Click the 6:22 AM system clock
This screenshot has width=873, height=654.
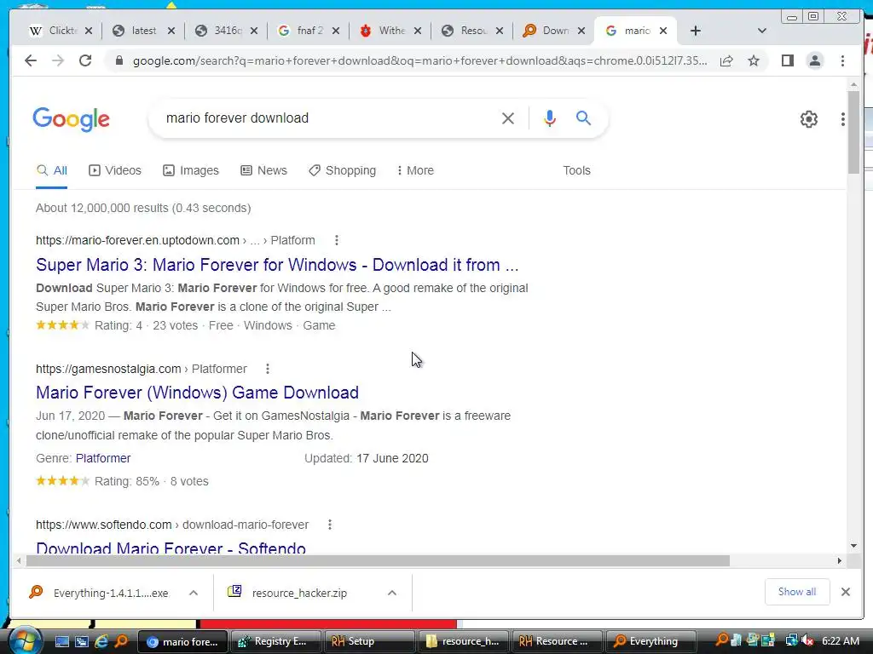[x=841, y=640]
